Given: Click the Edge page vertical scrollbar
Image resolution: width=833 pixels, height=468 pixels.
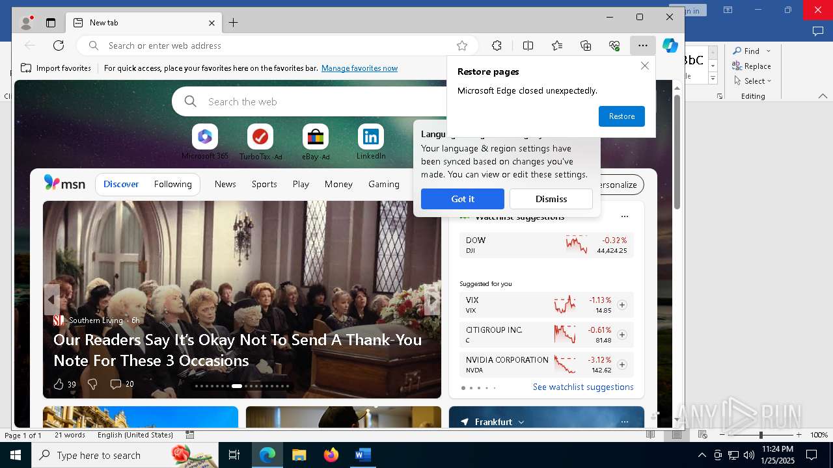Looking at the screenshot, I should tap(677, 152).
